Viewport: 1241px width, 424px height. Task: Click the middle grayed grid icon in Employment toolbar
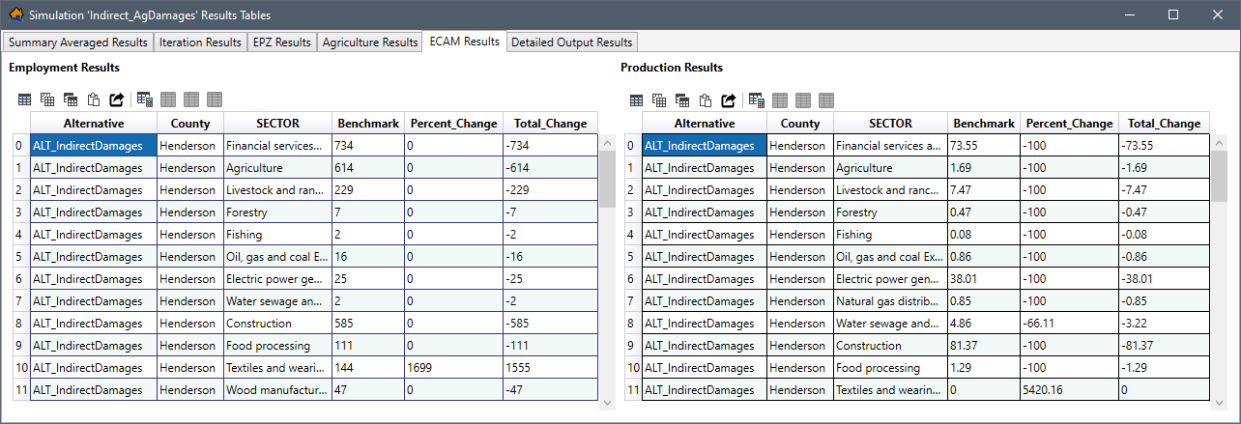(x=191, y=99)
